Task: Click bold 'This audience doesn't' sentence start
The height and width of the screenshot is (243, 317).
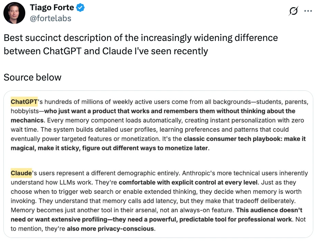Action: (x=269, y=210)
